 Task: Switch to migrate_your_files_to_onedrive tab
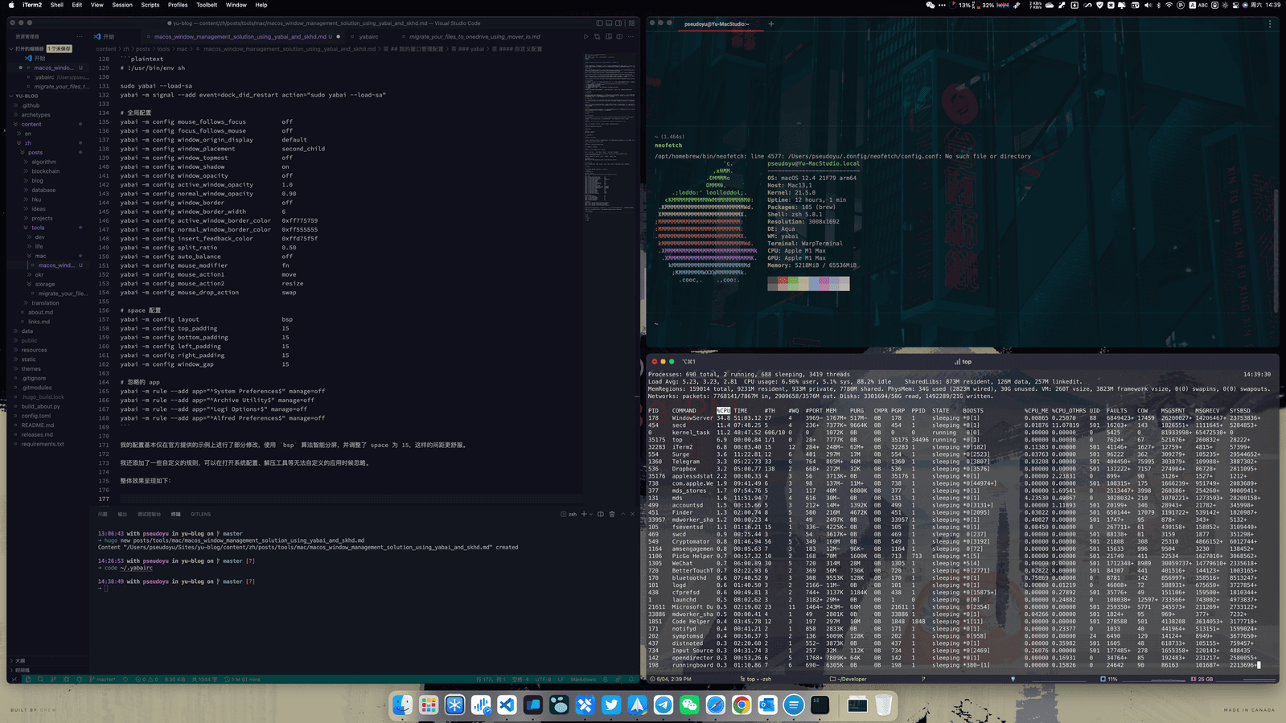click(x=475, y=36)
